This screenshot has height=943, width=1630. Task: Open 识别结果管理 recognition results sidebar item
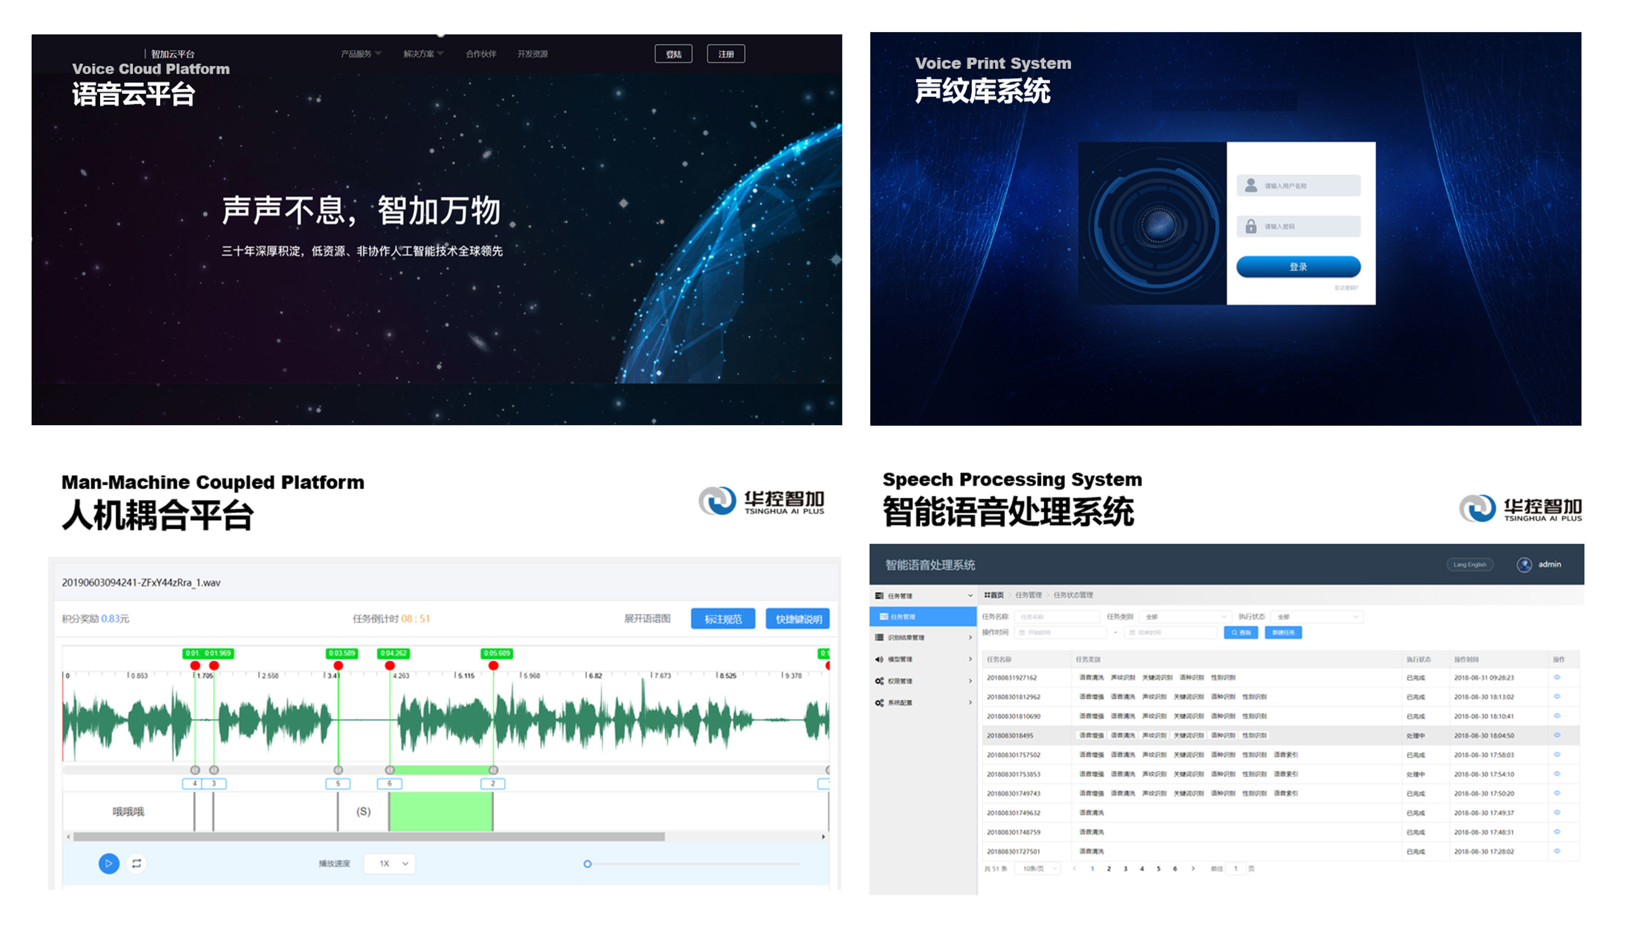click(879, 638)
